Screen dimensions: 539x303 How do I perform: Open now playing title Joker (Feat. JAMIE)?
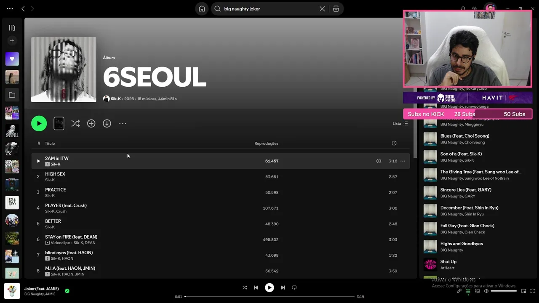tap(41, 289)
